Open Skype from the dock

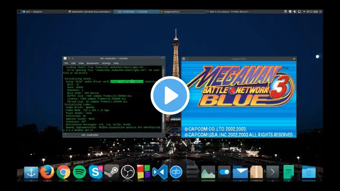(96, 172)
